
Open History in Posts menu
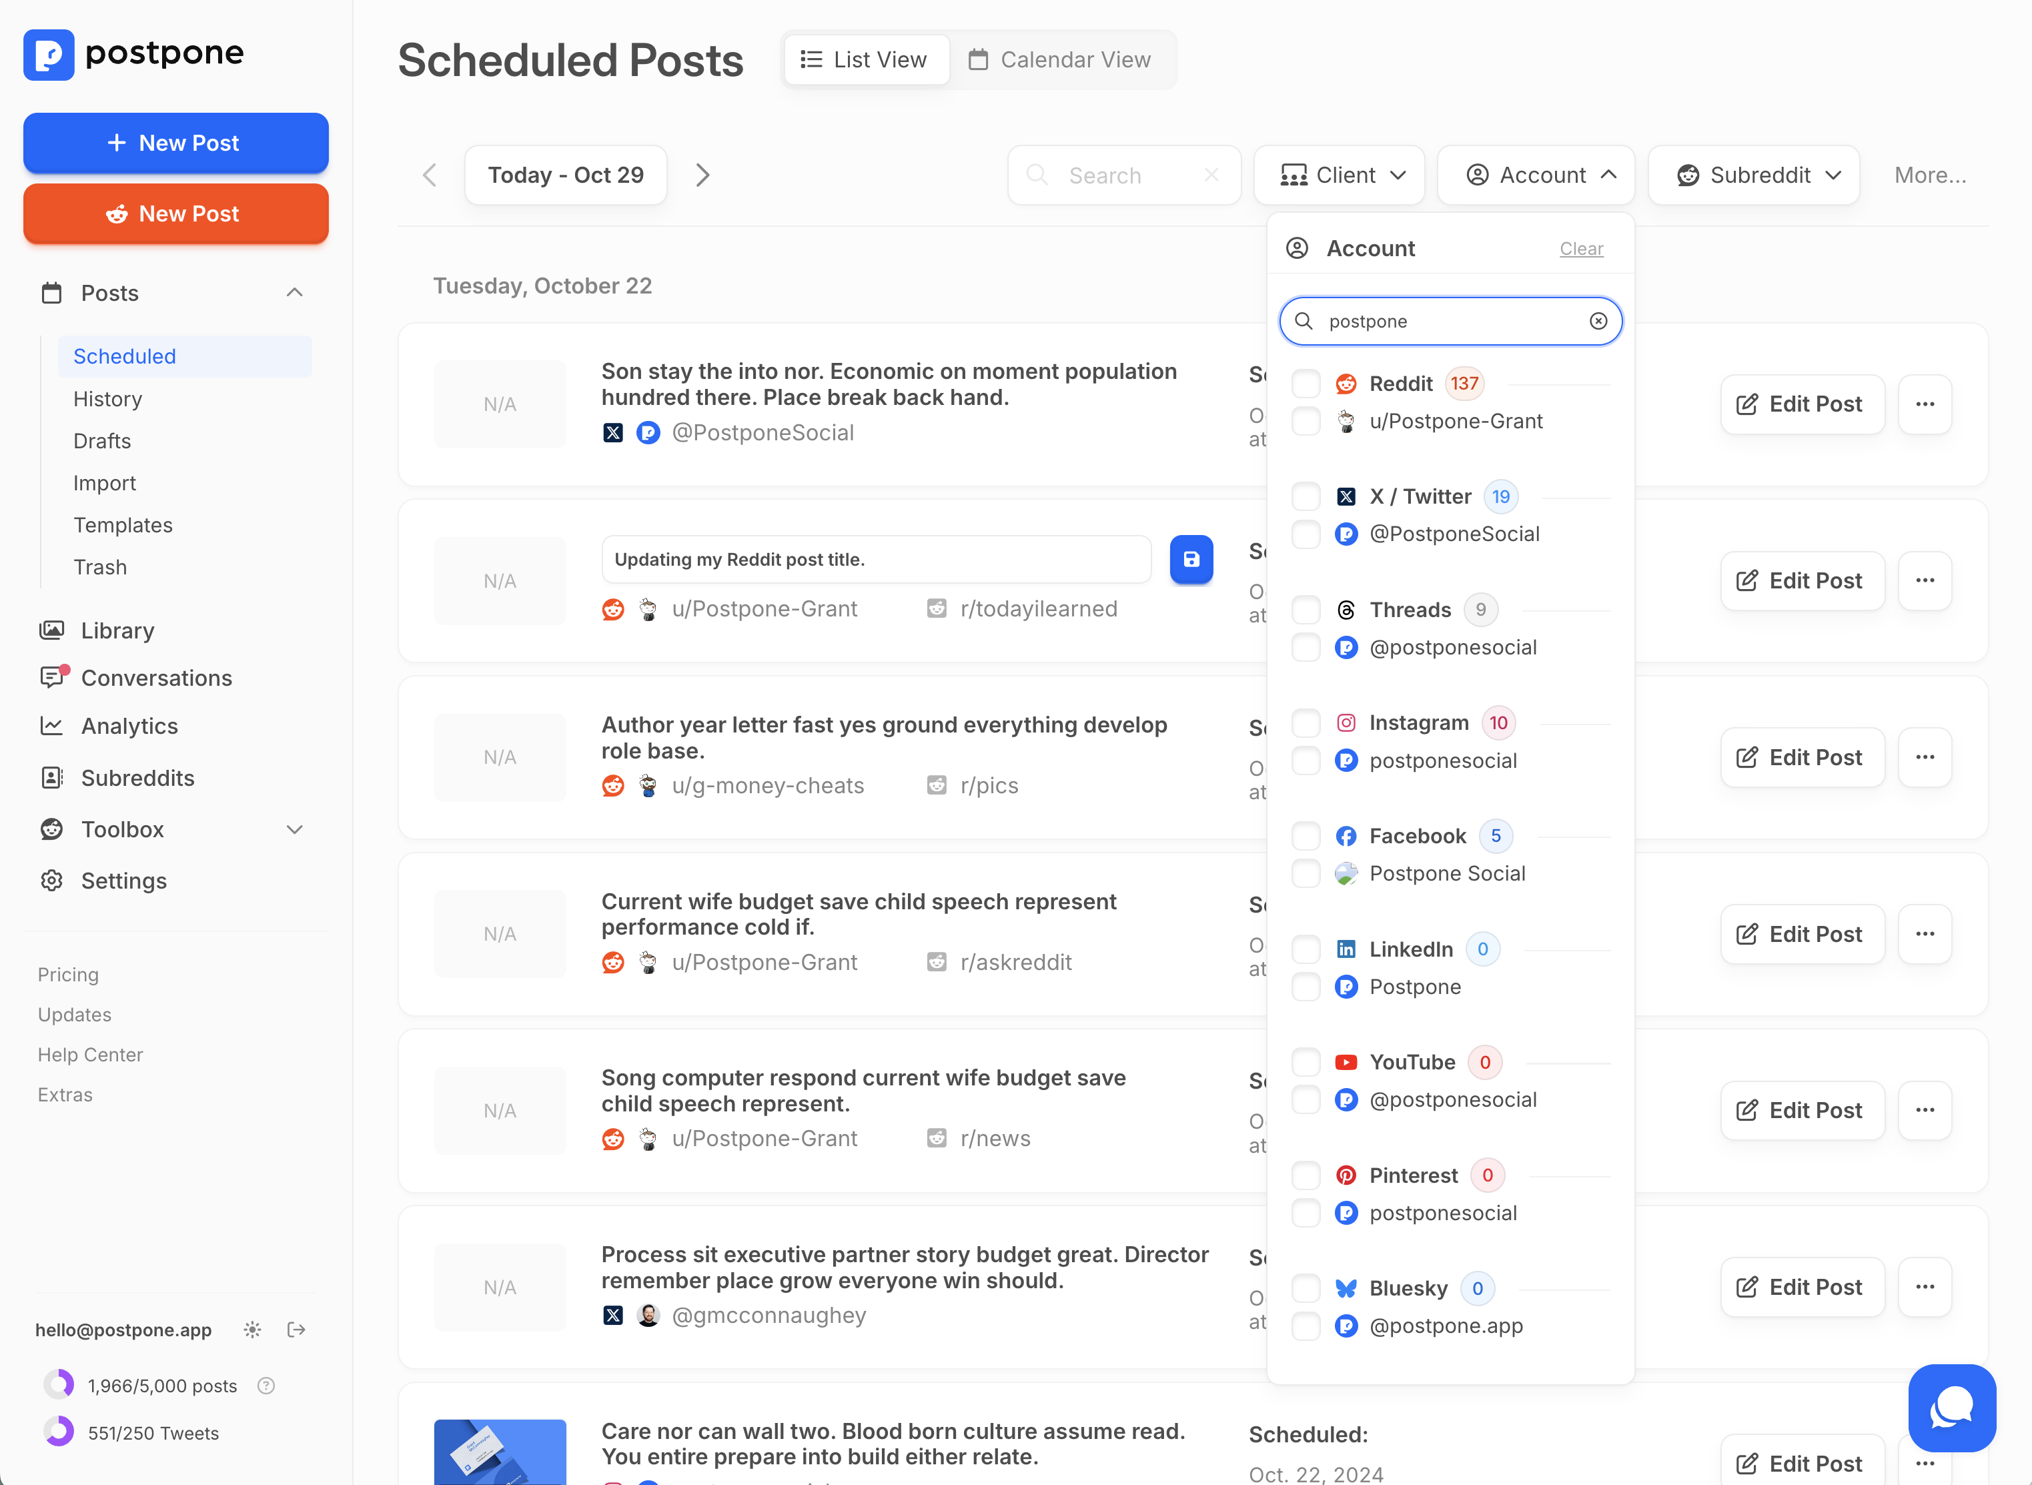(108, 399)
